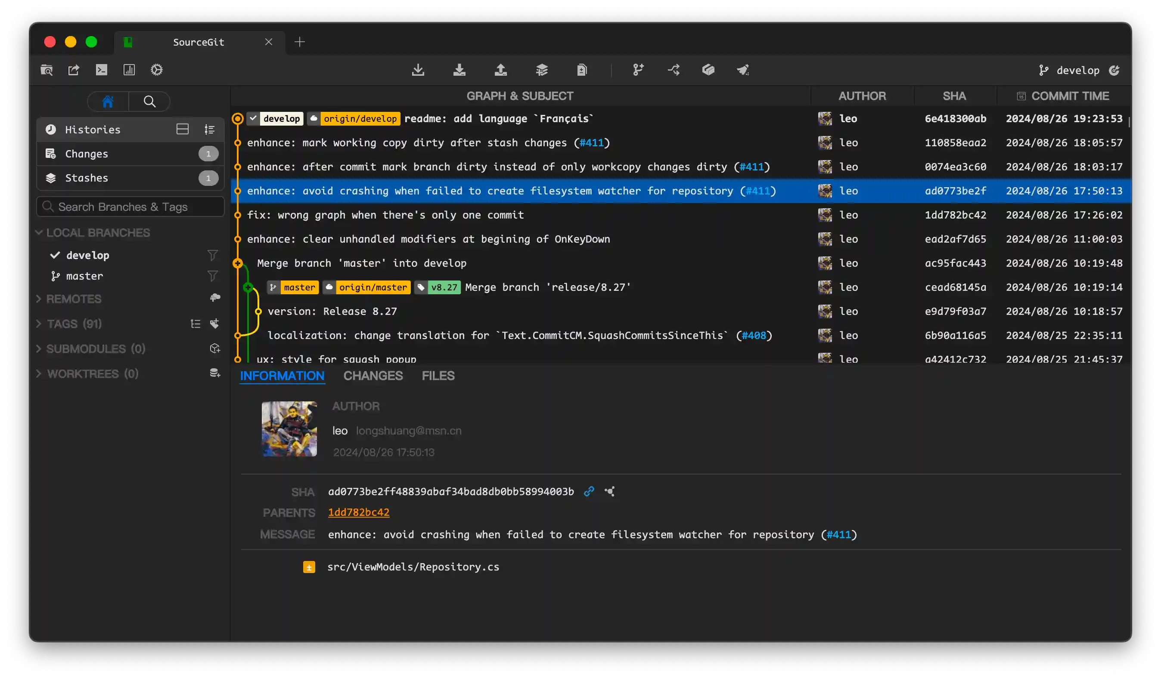This screenshot has height=678, width=1161.
Task: Click the Search Branches & Tags field
Action: [130, 206]
